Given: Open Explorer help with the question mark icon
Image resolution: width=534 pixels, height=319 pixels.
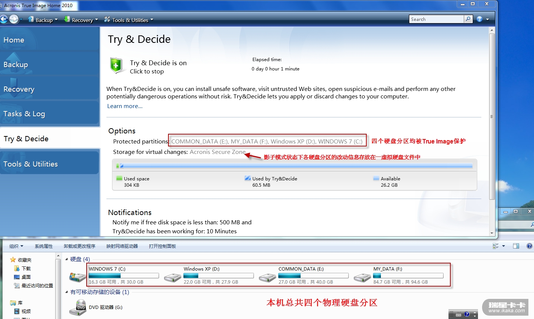Looking at the screenshot, I should [x=529, y=246].
